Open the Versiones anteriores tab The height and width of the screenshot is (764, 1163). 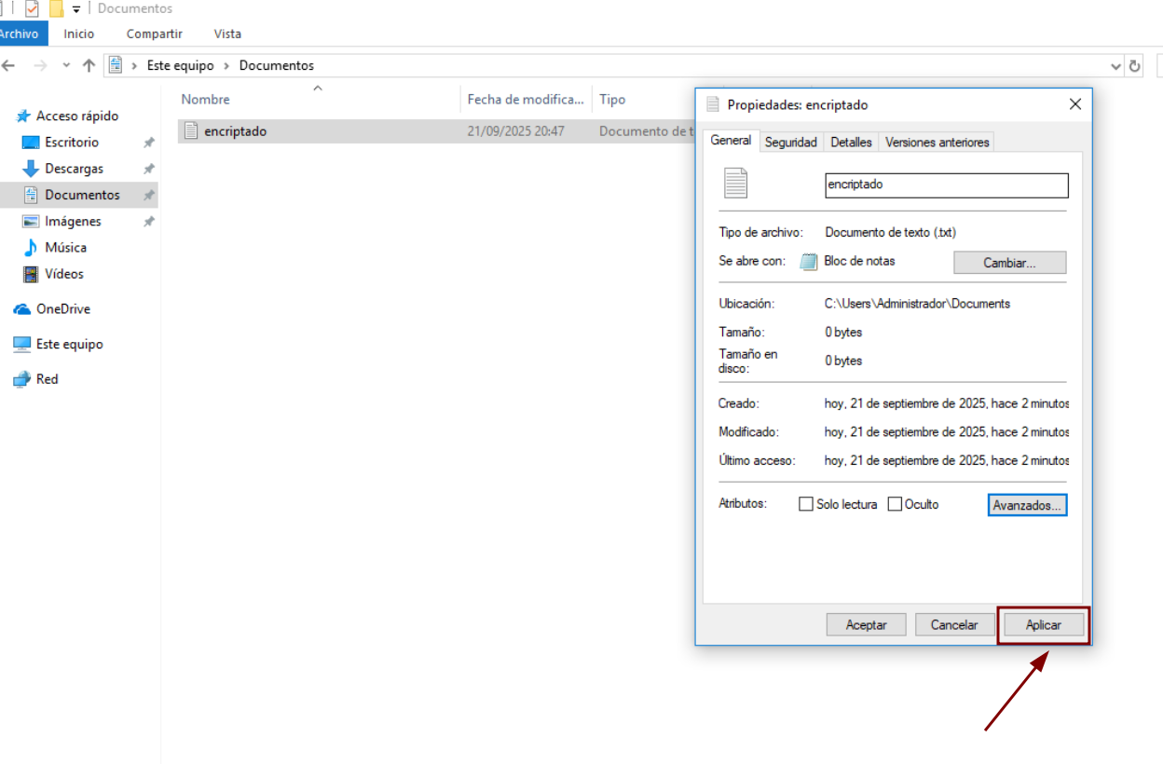pyautogui.click(x=937, y=142)
